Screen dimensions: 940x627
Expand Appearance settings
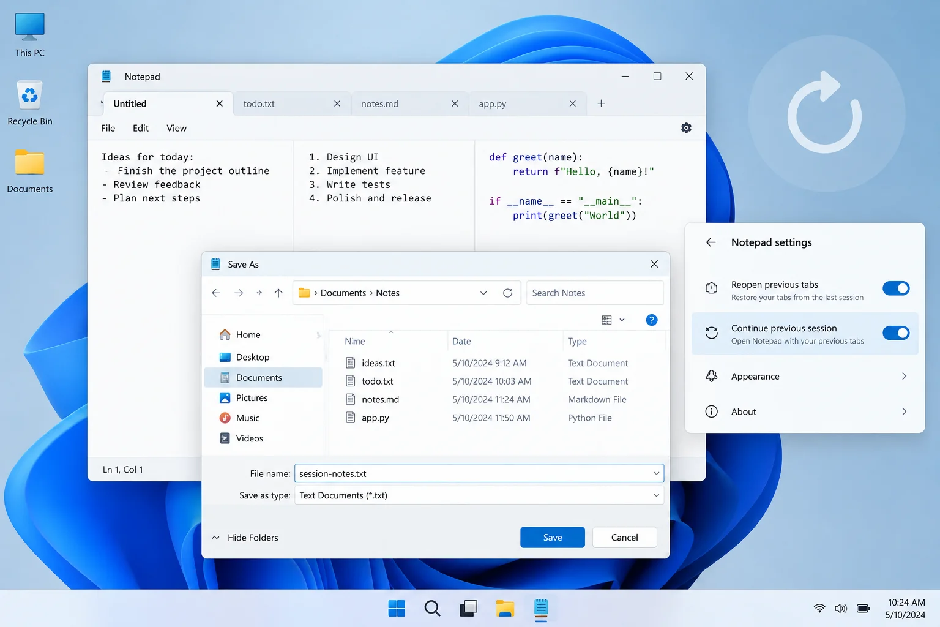pyautogui.click(x=805, y=377)
